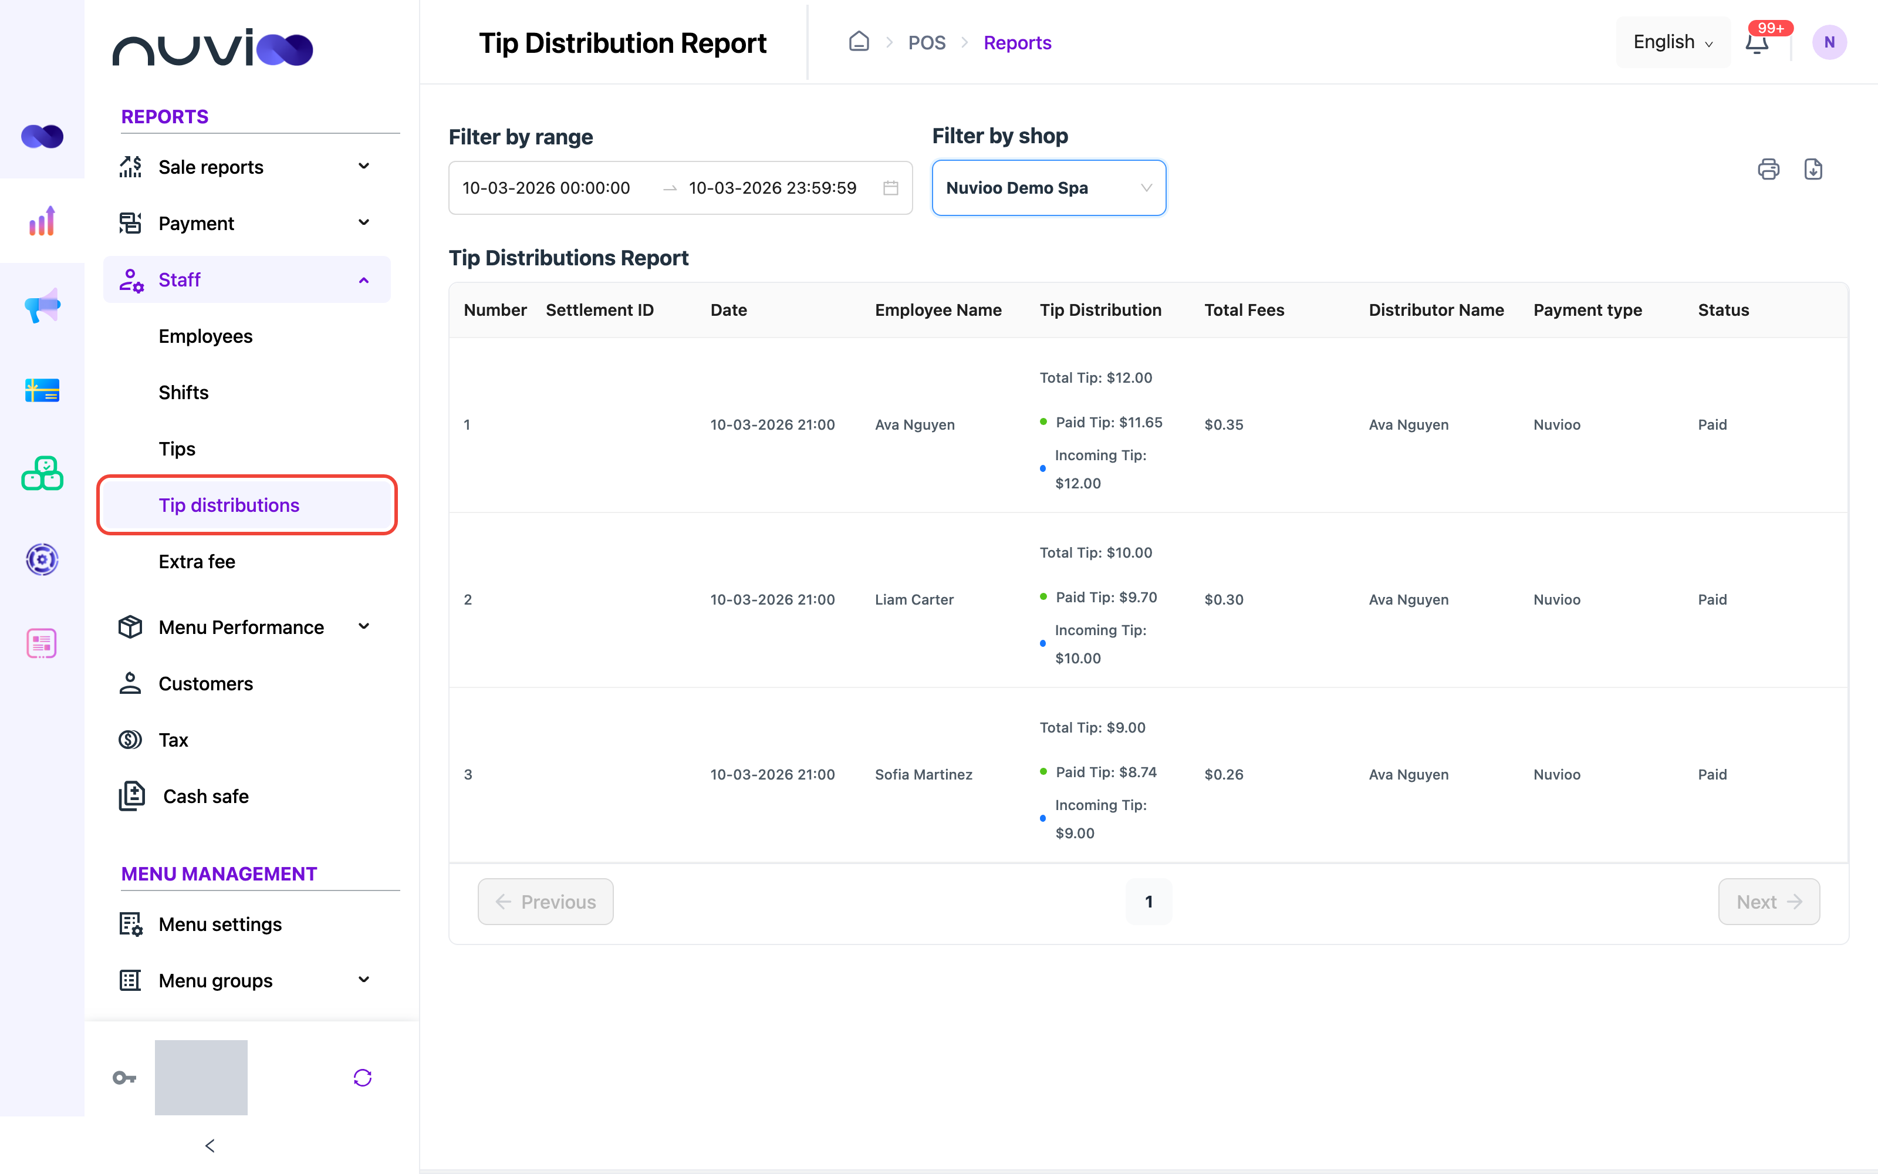Image resolution: width=1878 pixels, height=1174 pixels.
Task: Click the Next page button
Action: (1769, 902)
